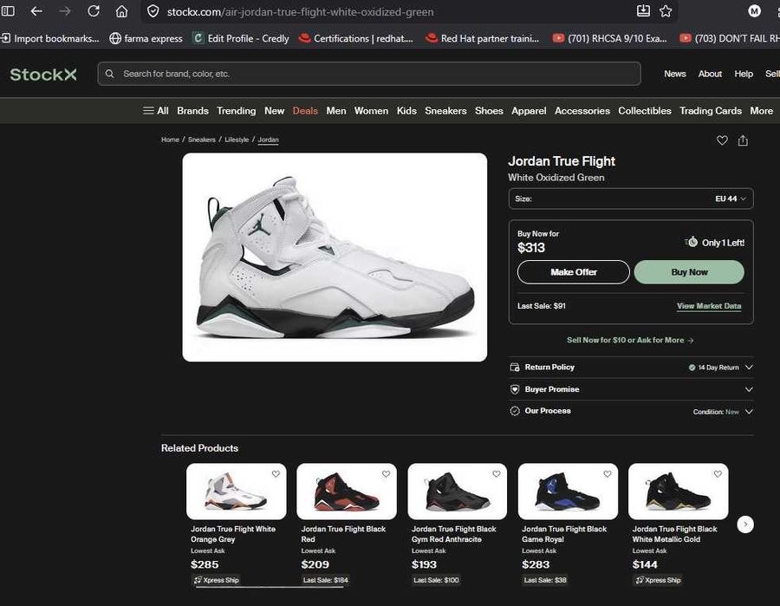
Task: Click the Xpress Ship tag on $285 shoe
Action: click(217, 580)
